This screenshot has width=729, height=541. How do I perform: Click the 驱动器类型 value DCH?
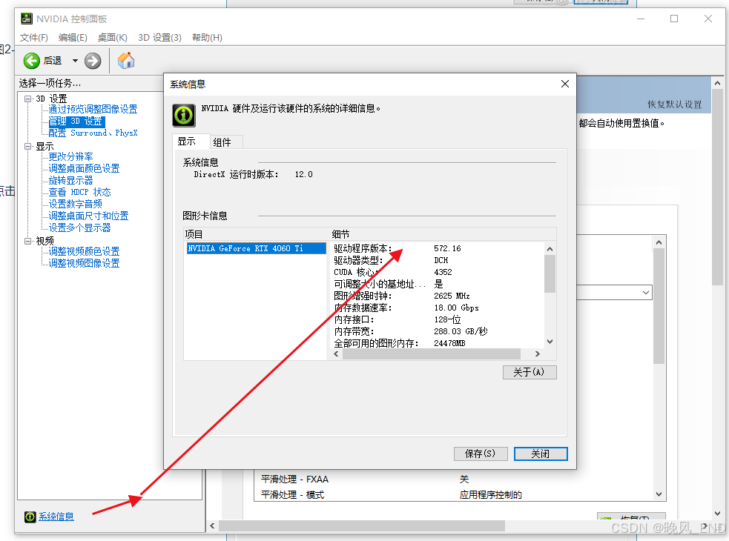(x=441, y=260)
